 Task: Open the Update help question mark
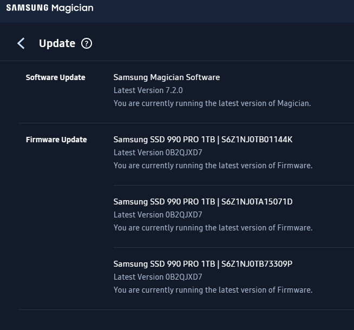point(87,44)
